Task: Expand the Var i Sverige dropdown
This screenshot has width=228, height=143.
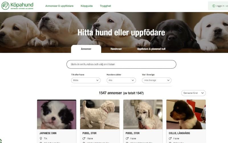Action: pos(157,80)
